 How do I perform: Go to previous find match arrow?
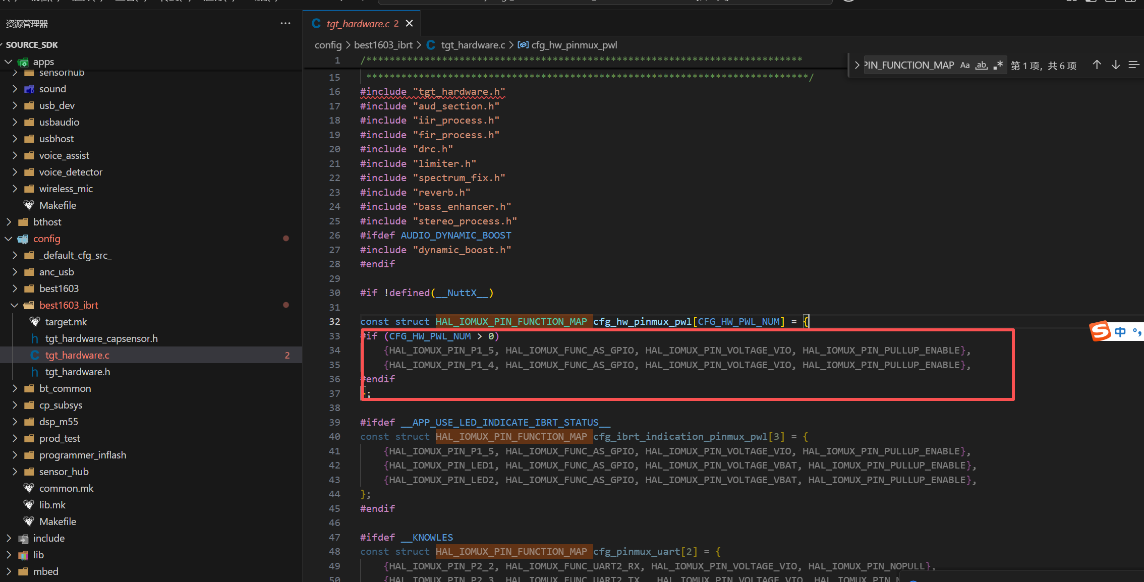point(1097,65)
